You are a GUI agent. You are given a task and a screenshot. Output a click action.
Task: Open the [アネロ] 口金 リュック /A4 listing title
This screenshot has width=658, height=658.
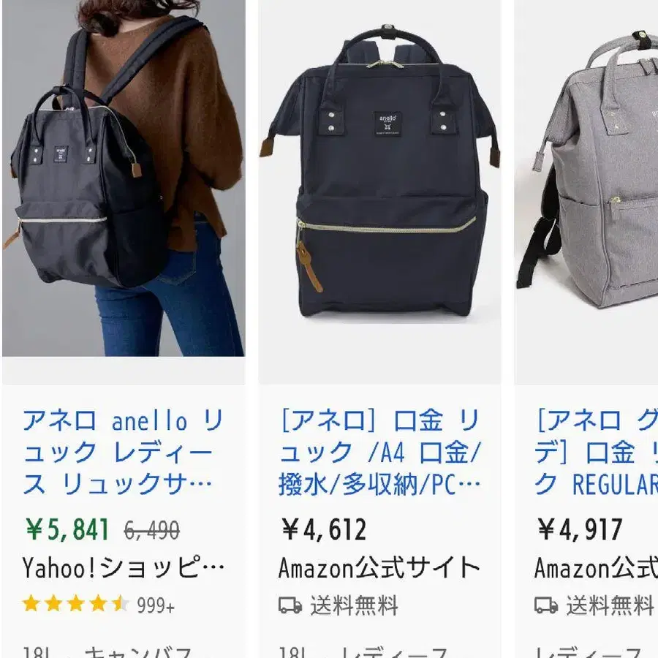pyautogui.click(x=379, y=452)
